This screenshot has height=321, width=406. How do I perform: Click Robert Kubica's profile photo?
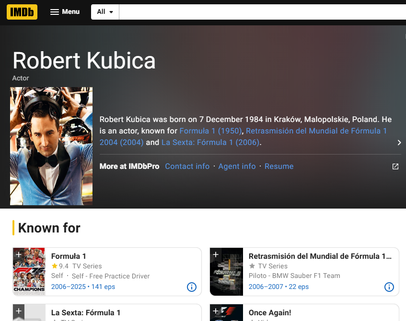coord(51,146)
